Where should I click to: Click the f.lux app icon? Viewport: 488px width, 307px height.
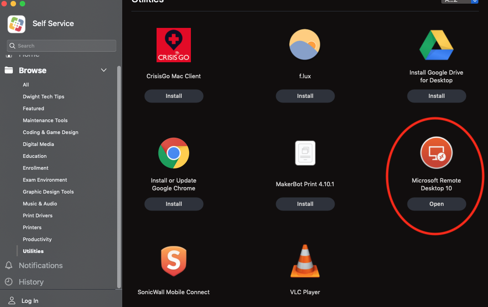[305, 44]
